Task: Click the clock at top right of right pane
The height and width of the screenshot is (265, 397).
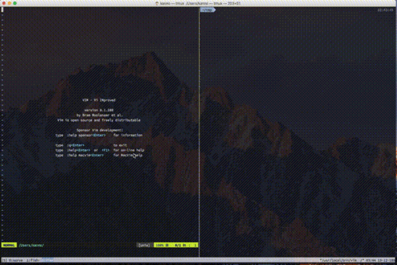Action: click(x=385, y=10)
